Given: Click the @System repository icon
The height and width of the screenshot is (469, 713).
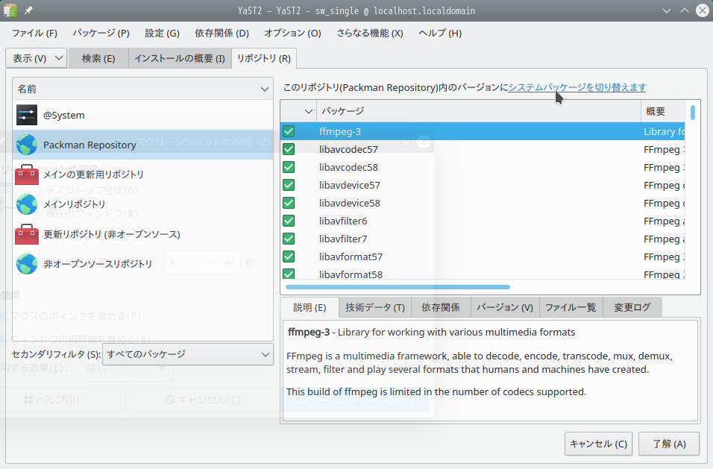Looking at the screenshot, I should 27,115.
